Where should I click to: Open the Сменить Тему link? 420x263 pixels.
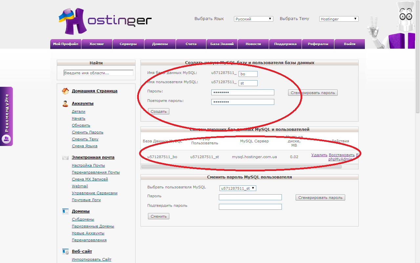(x=85, y=139)
